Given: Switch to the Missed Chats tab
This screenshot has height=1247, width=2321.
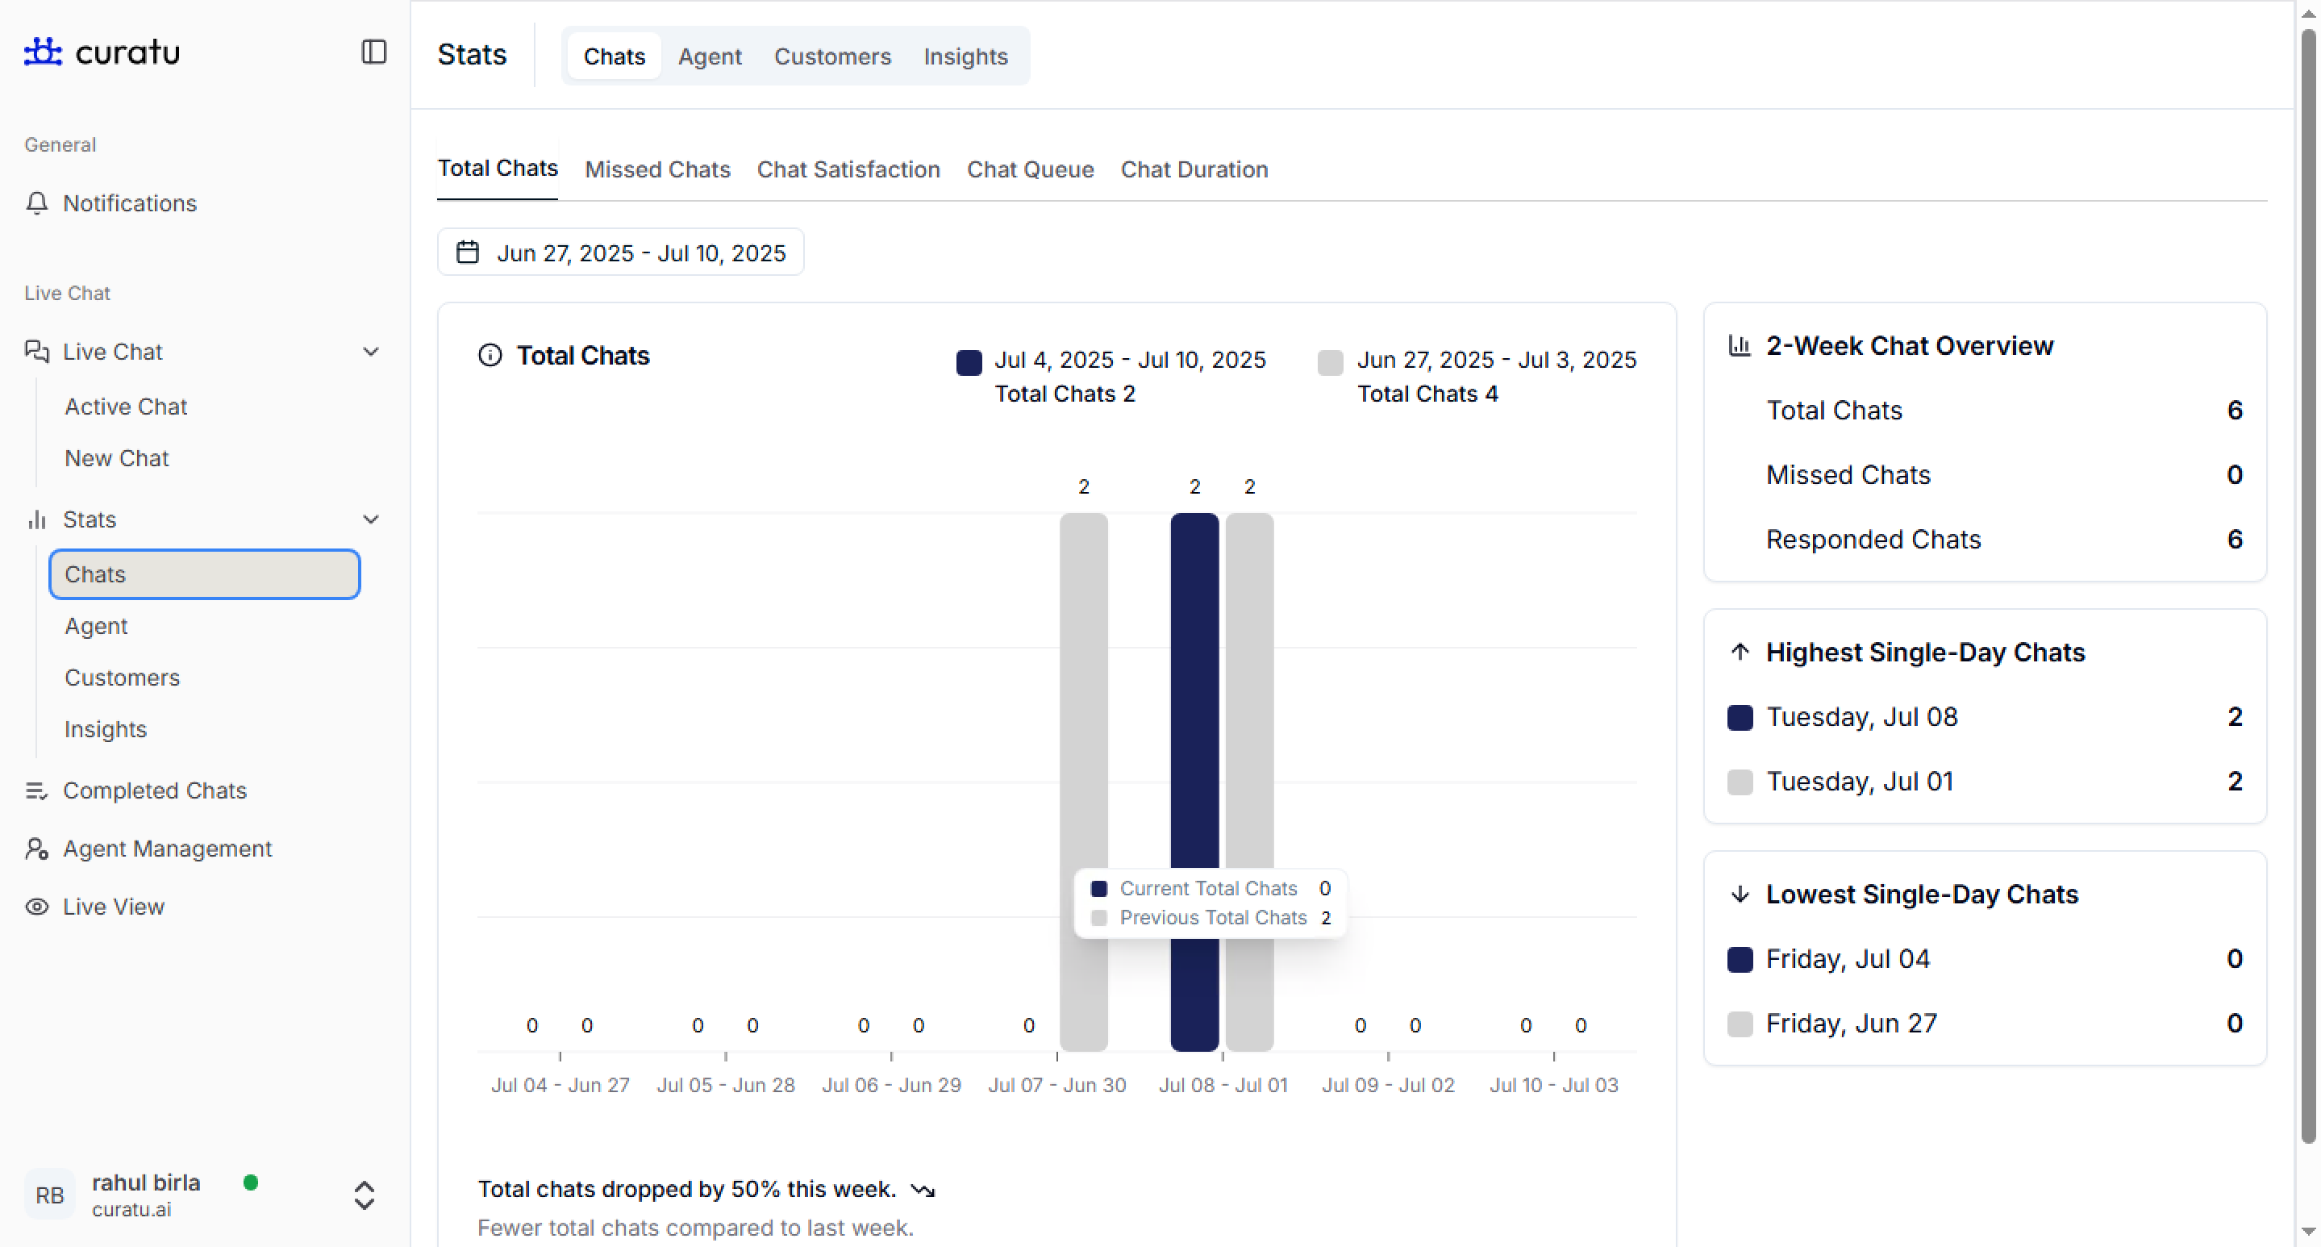Looking at the screenshot, I should [x=656, y=169].
